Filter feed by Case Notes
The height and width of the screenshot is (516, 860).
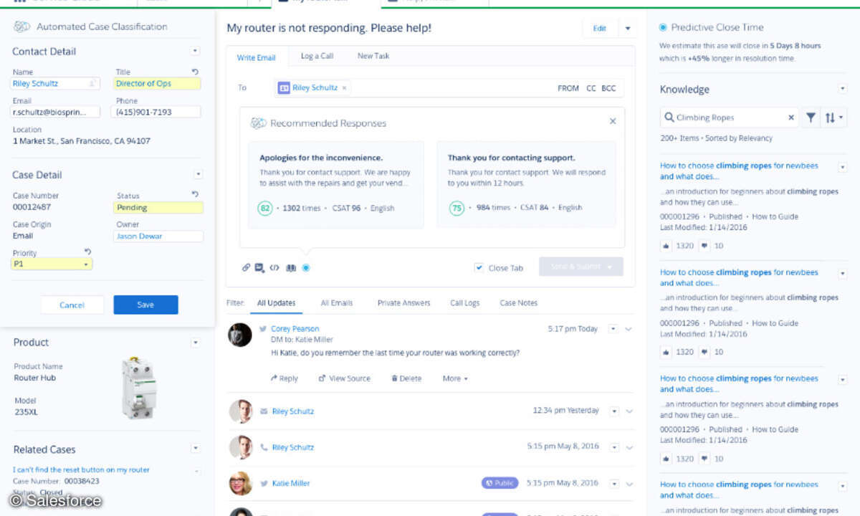pos(519,303)
